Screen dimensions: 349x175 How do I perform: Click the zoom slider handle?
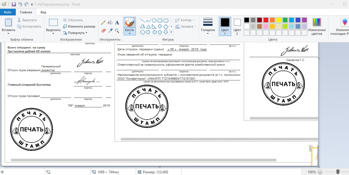click(338, 172)
